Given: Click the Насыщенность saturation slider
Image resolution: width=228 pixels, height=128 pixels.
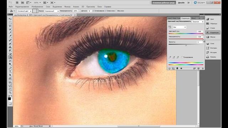Looking at the screenshot, I should 186,39.
